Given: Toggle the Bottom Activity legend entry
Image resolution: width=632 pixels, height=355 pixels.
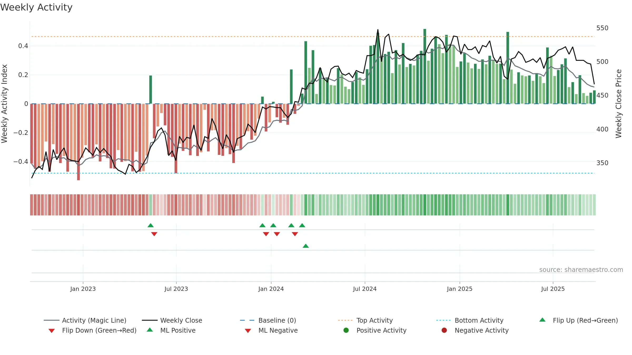Looking at the screenshot, I should click(x=470, y=320).
